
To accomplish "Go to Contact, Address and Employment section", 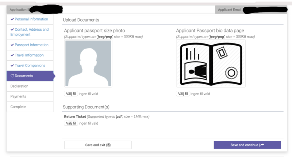I will (31, 32).
